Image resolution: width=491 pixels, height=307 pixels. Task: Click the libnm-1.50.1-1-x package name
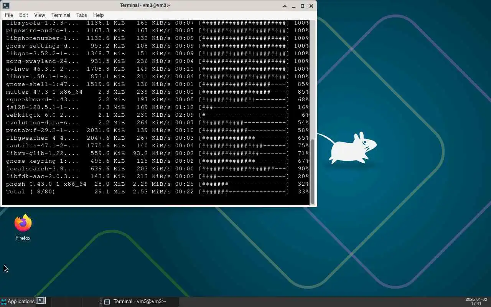tap(42, 76)
